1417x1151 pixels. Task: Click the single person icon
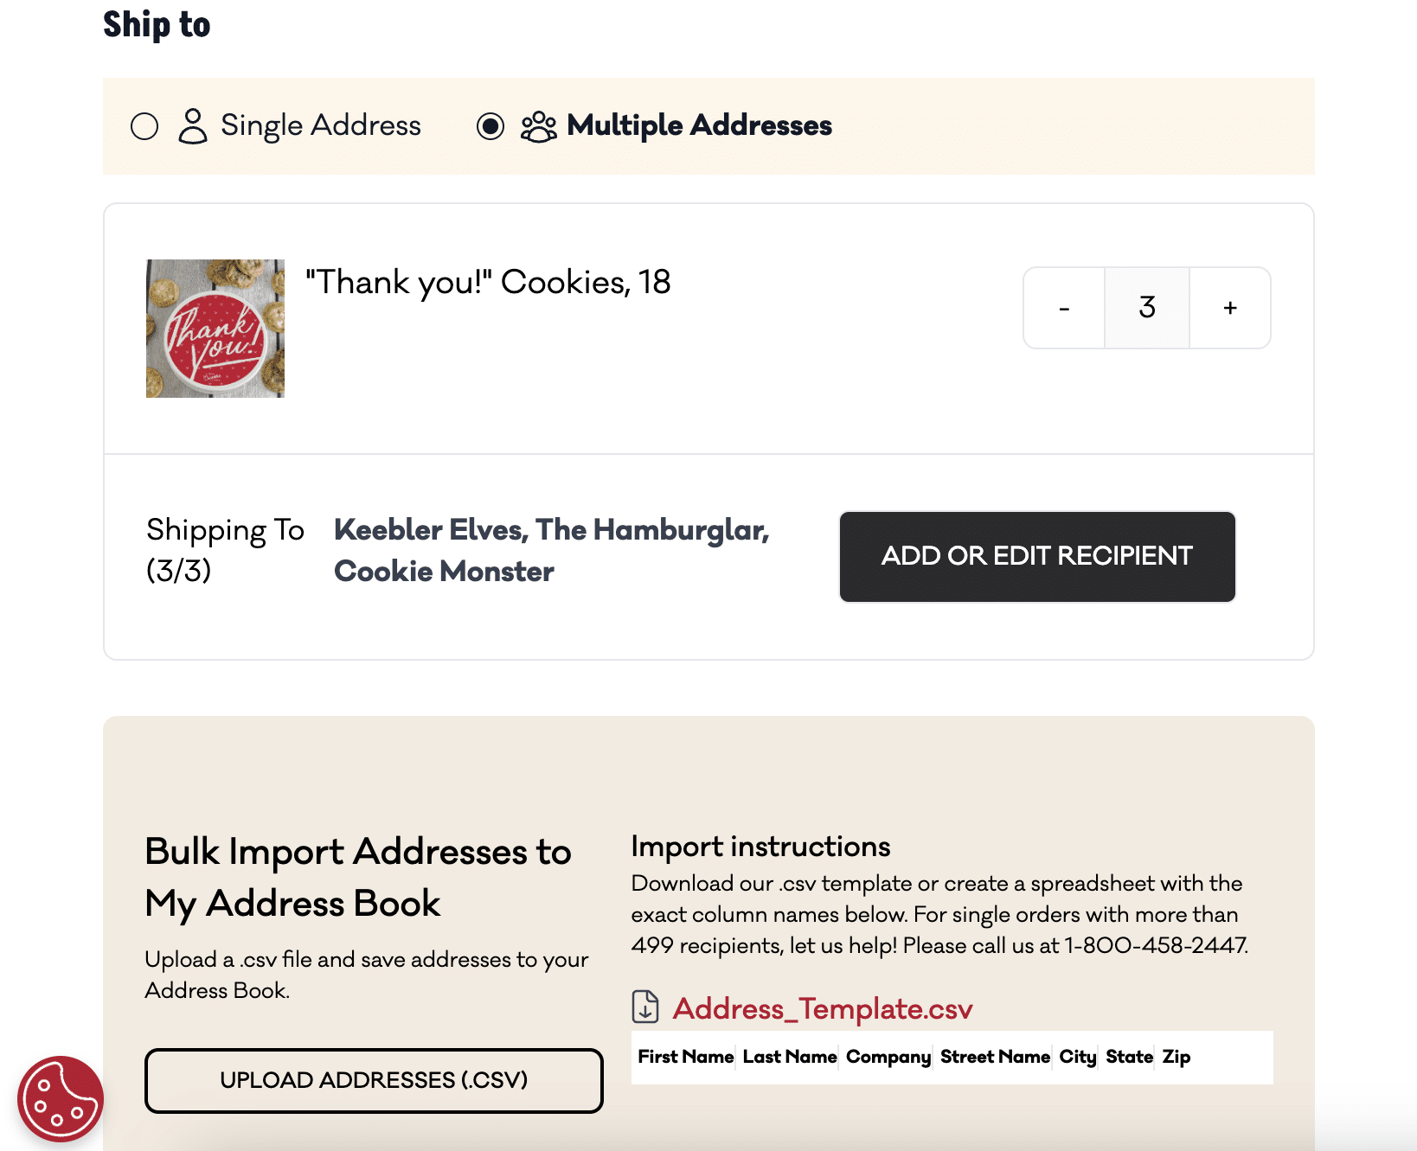click(192, 126)
